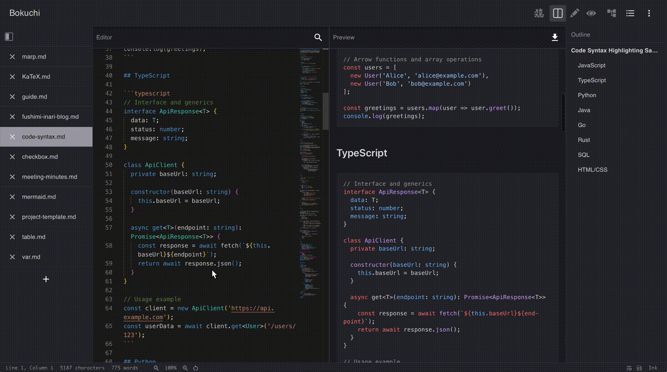The width and height of the screenshot is (667, 372).
Task: Click the Bokuchi app title
Action: coord(25,13)
